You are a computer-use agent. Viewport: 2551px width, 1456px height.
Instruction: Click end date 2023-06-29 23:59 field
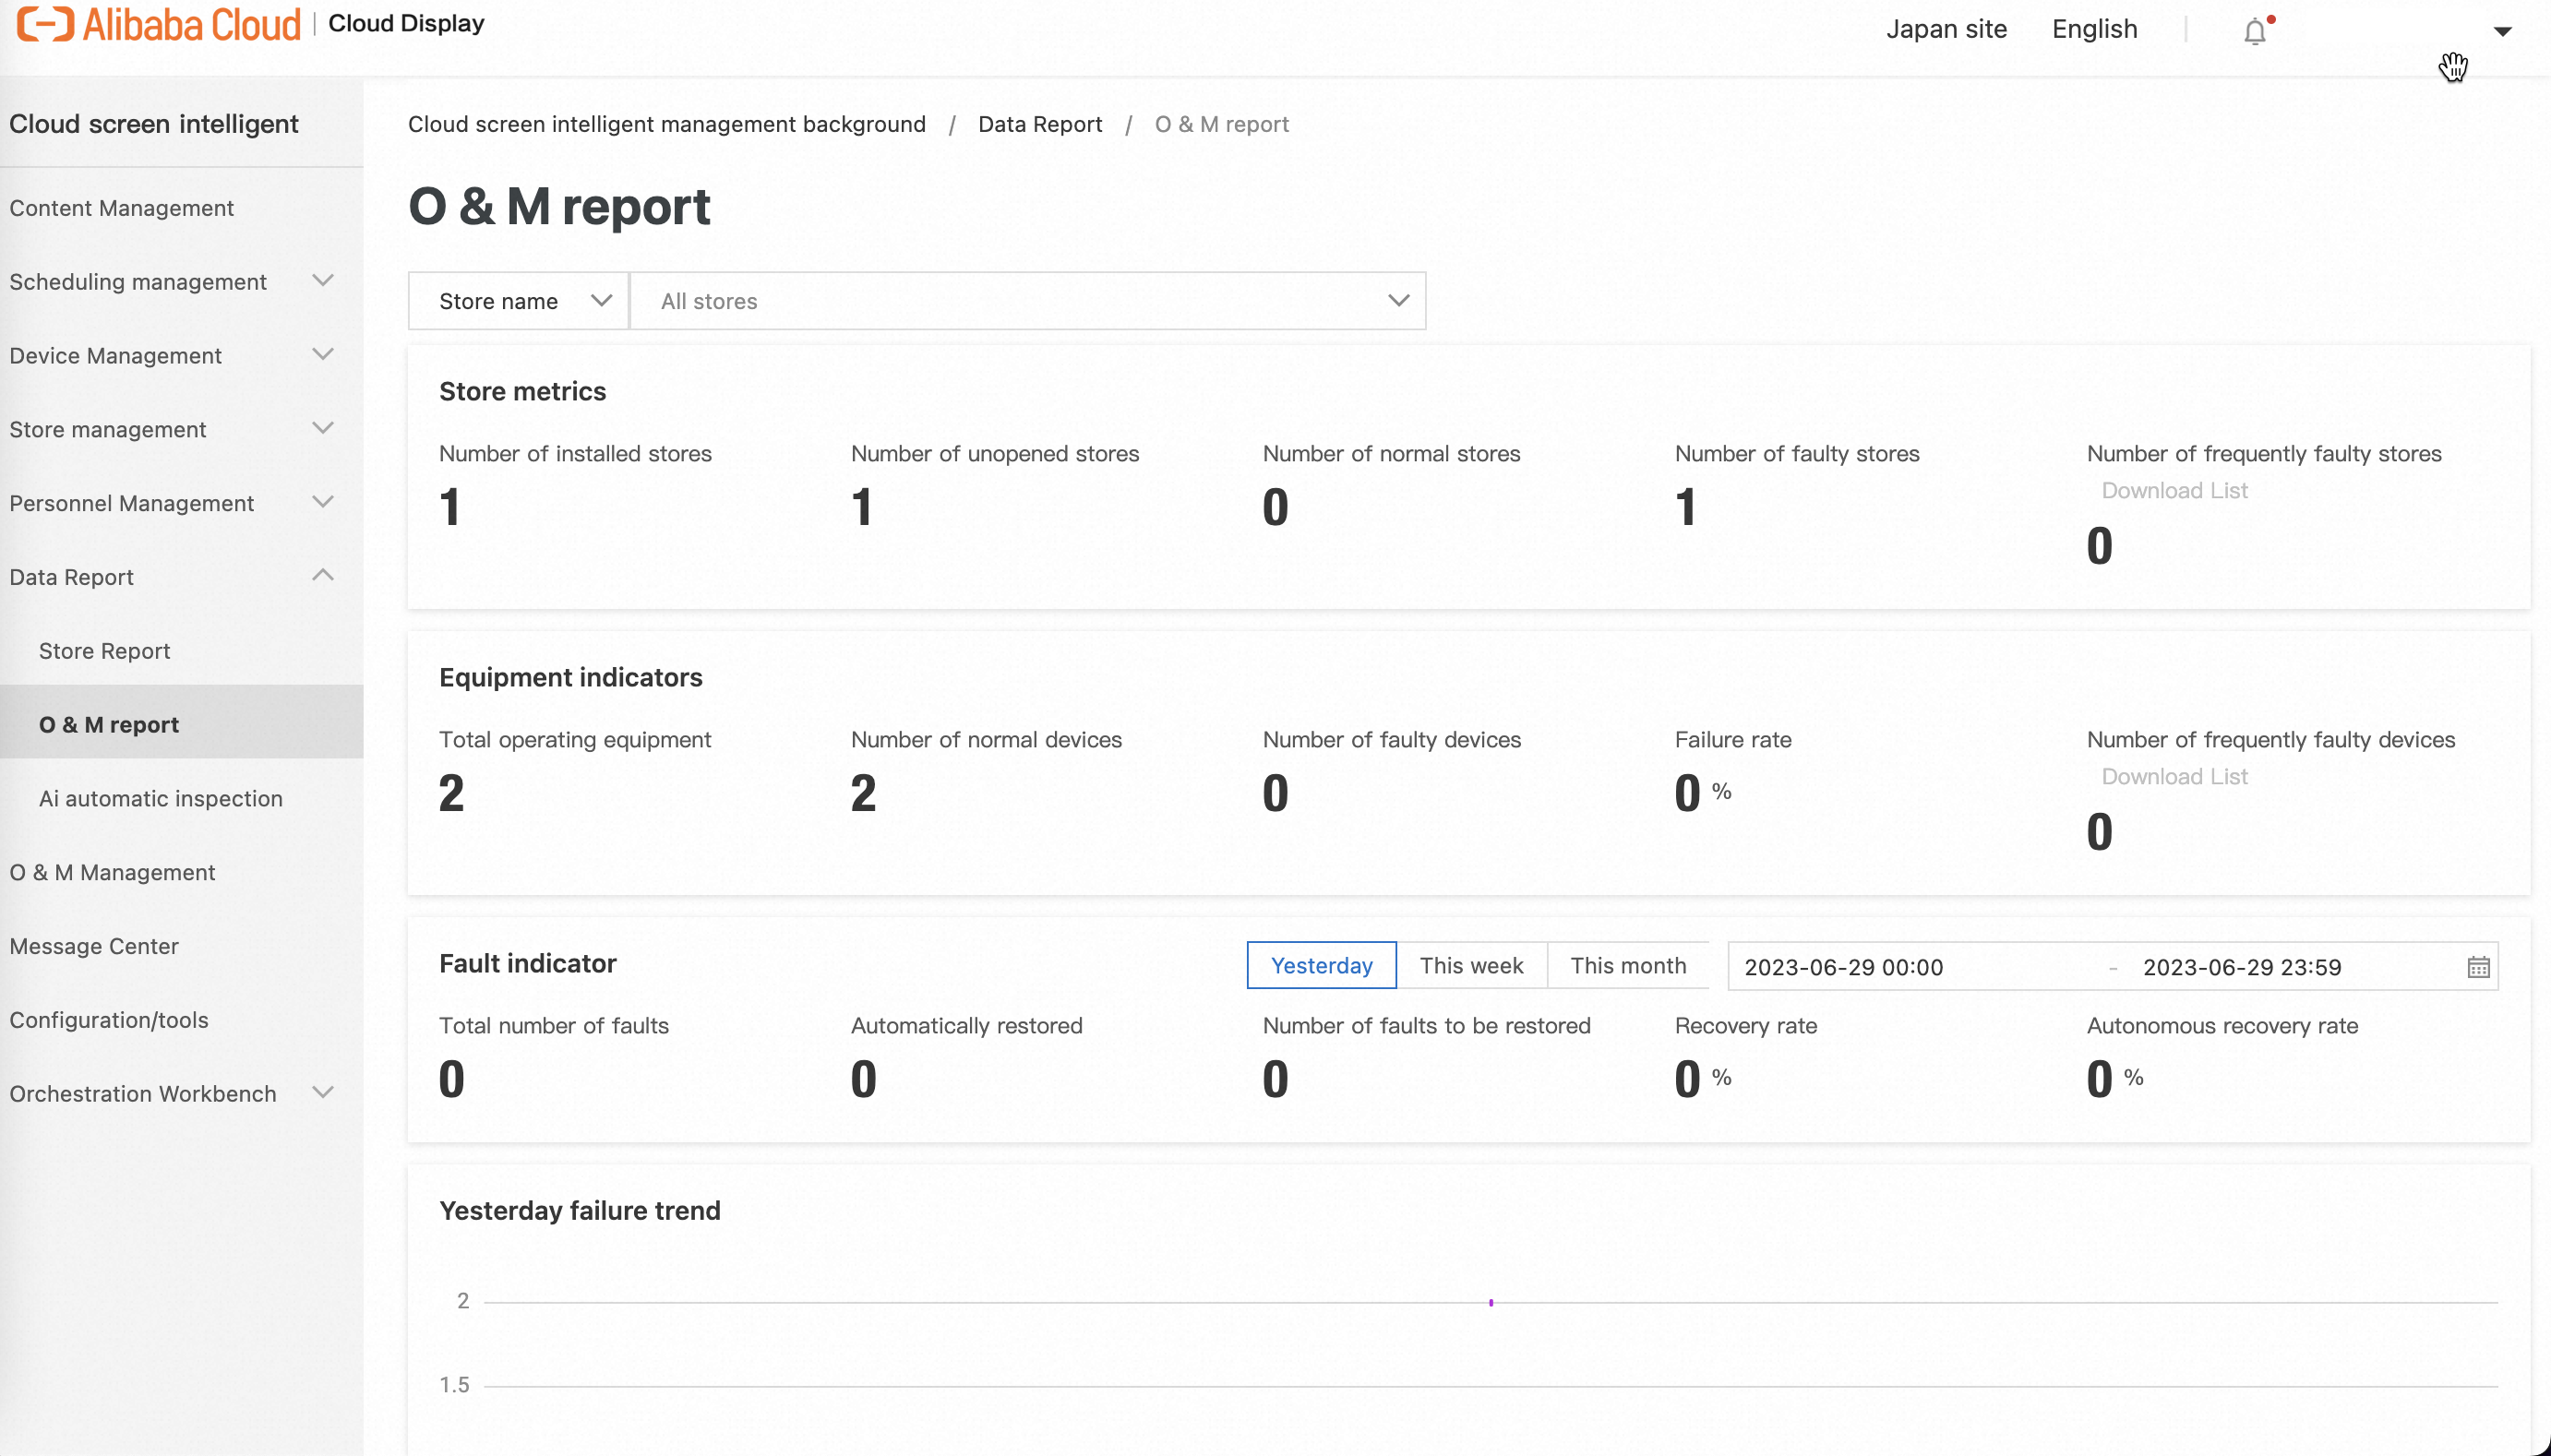(2242, 967)
